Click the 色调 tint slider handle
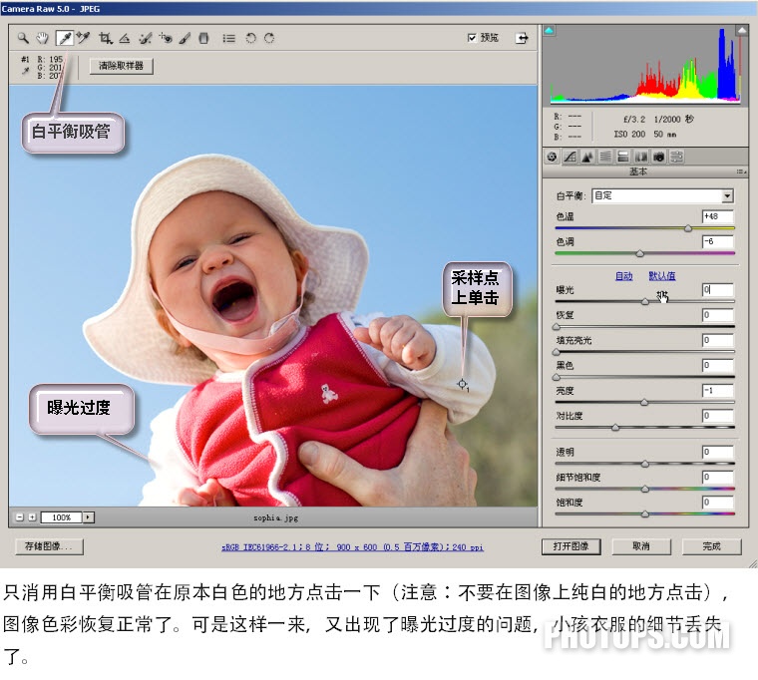The width and height of the screenshot is (758, 680). point(640,253)
